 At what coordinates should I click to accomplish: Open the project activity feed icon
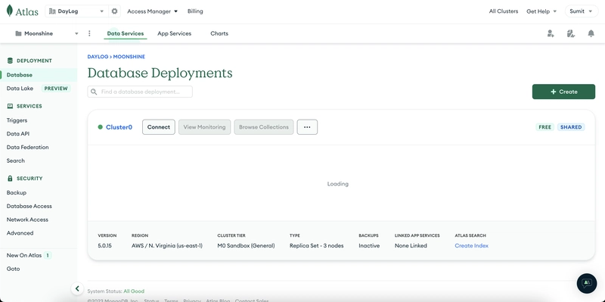pyautogui.click(x=571, y=33)
